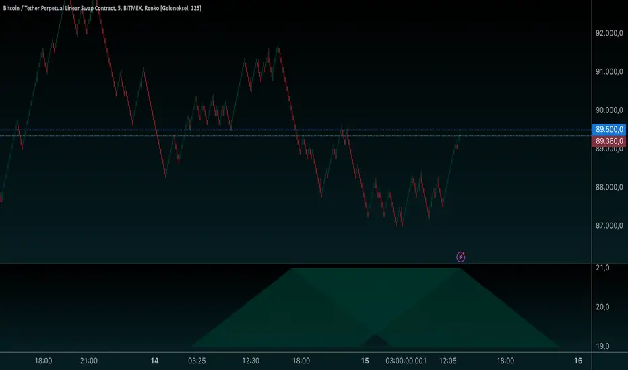Image resolution: width=628 pixels, height=370 pixels.
Task: Click date label 16 on time axis
Action: [x=578, y=361]
